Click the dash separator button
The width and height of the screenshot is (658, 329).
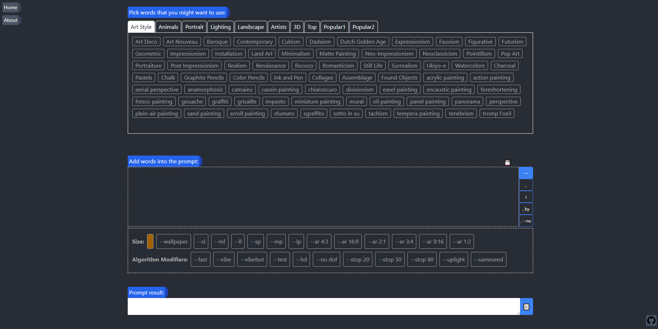(x=526, y=173)
